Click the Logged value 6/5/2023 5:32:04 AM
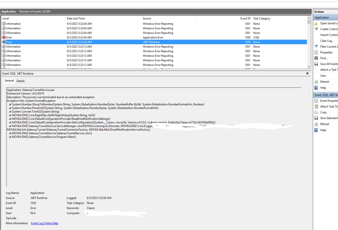The width and height of the screenshot is (338, 230). pyautogui.click(x=99, y=198)
